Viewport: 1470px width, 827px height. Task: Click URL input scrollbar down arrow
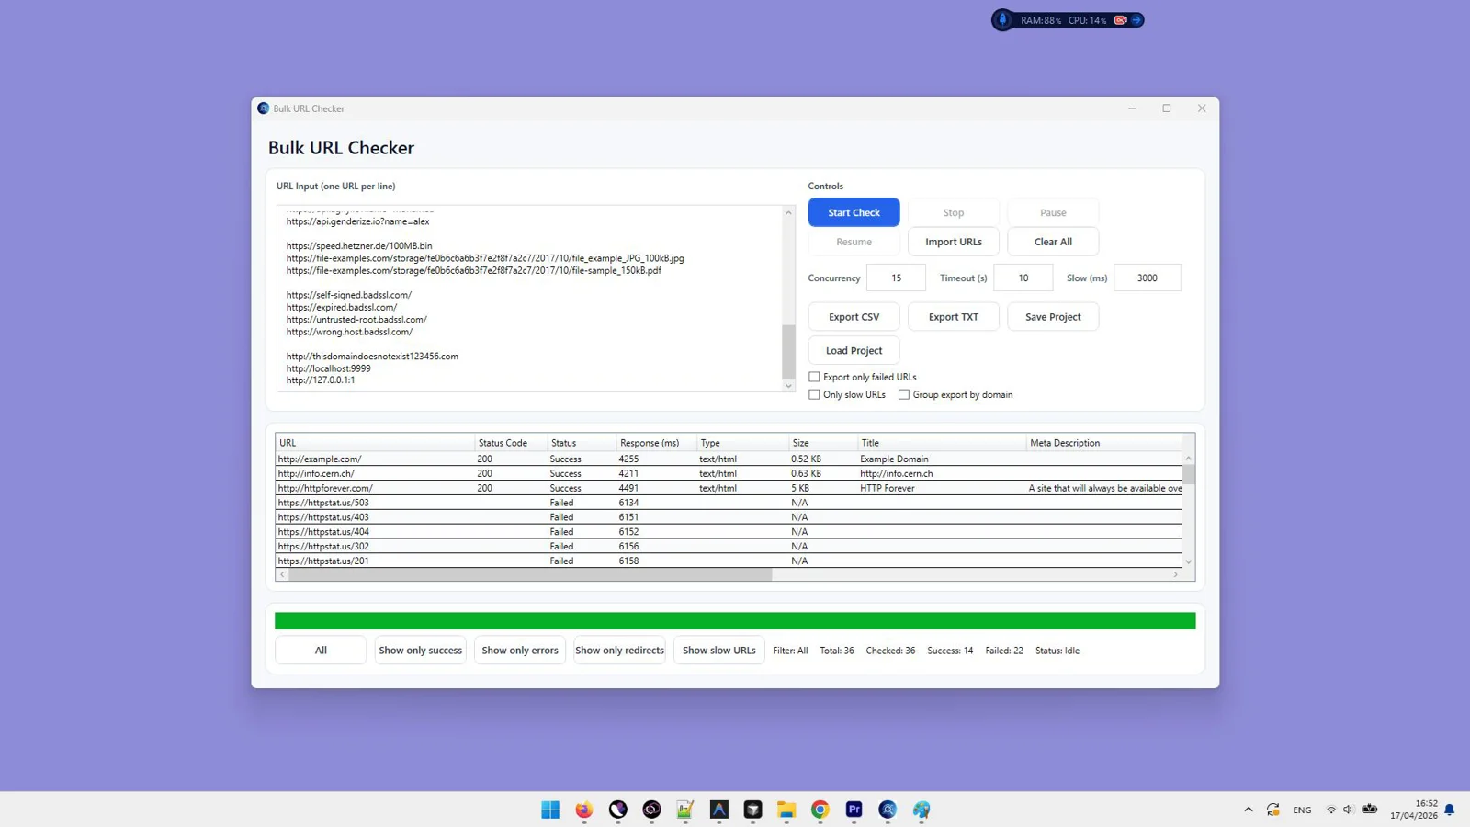pyautogui.click(x=788, y=386)
